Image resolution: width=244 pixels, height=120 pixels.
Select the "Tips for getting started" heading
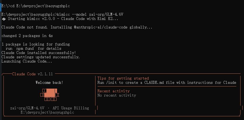tap(123, 78)
